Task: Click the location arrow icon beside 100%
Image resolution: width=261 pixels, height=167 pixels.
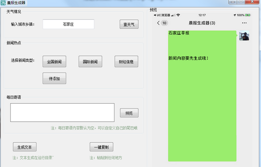Action: click(235, 15)
